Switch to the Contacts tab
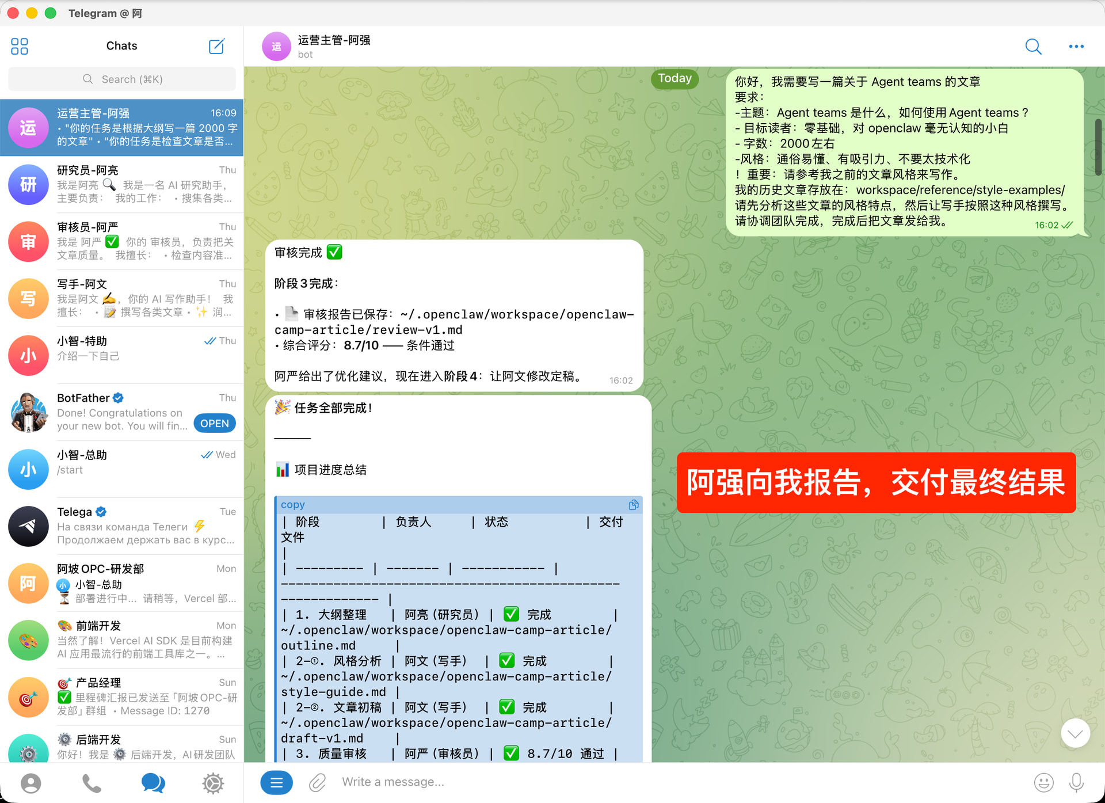Viewport: 1105px width, 803px height. (31, 783)
